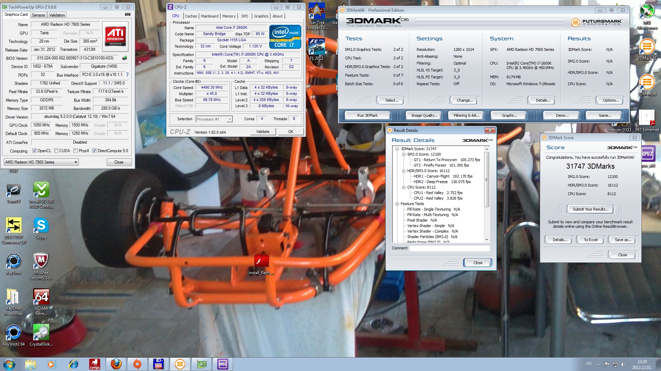Viewport: 661px width, 371px height.
Task: Click the Bus Interface question mark
Action: click(x=127, y=75)
